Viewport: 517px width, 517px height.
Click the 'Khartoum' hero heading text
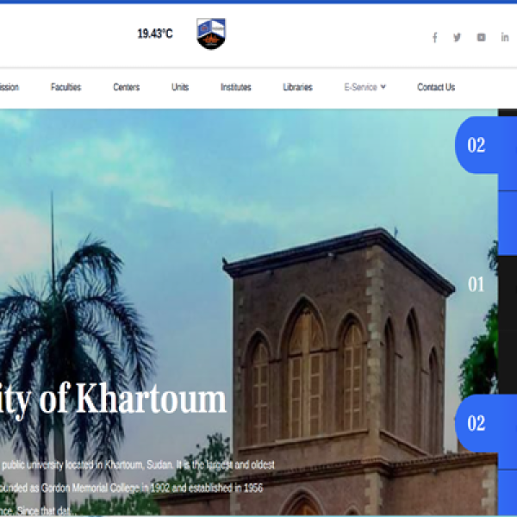pyautogui.click(x=151, y=399)
